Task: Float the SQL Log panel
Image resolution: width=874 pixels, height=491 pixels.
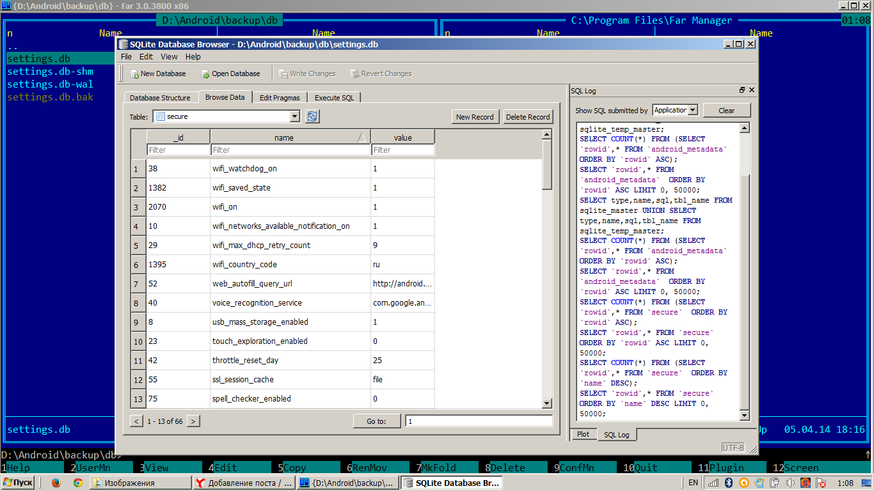Action: pos(742,91)
